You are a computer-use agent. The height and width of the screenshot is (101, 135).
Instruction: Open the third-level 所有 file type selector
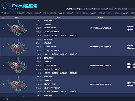click(107, 9)
